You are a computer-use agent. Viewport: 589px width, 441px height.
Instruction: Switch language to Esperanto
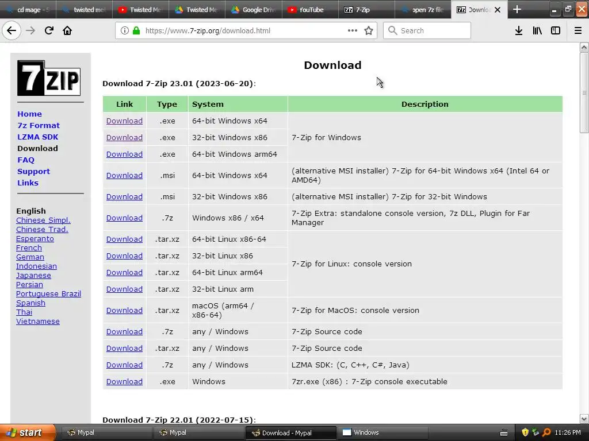[35, 238]
